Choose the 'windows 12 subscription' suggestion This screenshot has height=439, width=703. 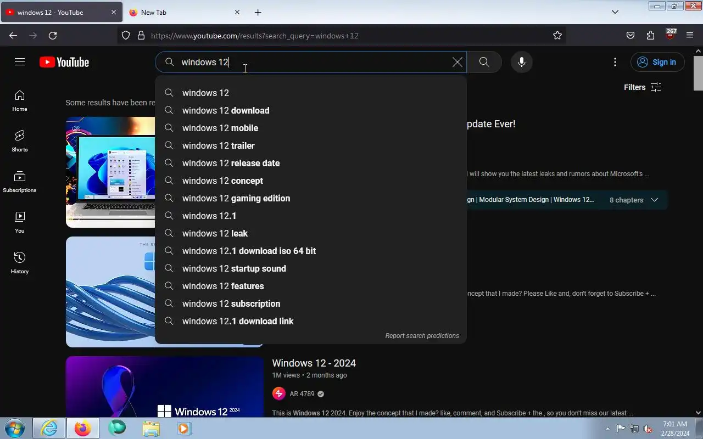(x=311, y=303)
